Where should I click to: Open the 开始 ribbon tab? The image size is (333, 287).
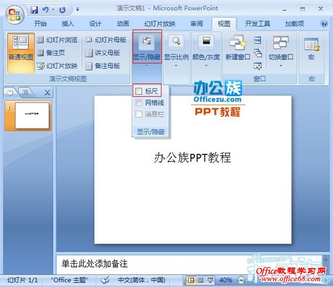point(41,23)
